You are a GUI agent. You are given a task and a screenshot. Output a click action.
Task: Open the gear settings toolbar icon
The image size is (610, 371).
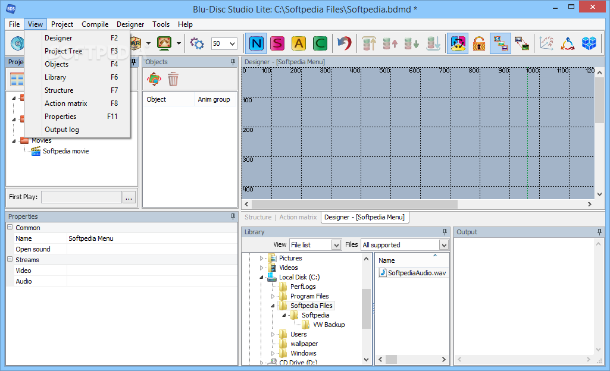(197, 43)
